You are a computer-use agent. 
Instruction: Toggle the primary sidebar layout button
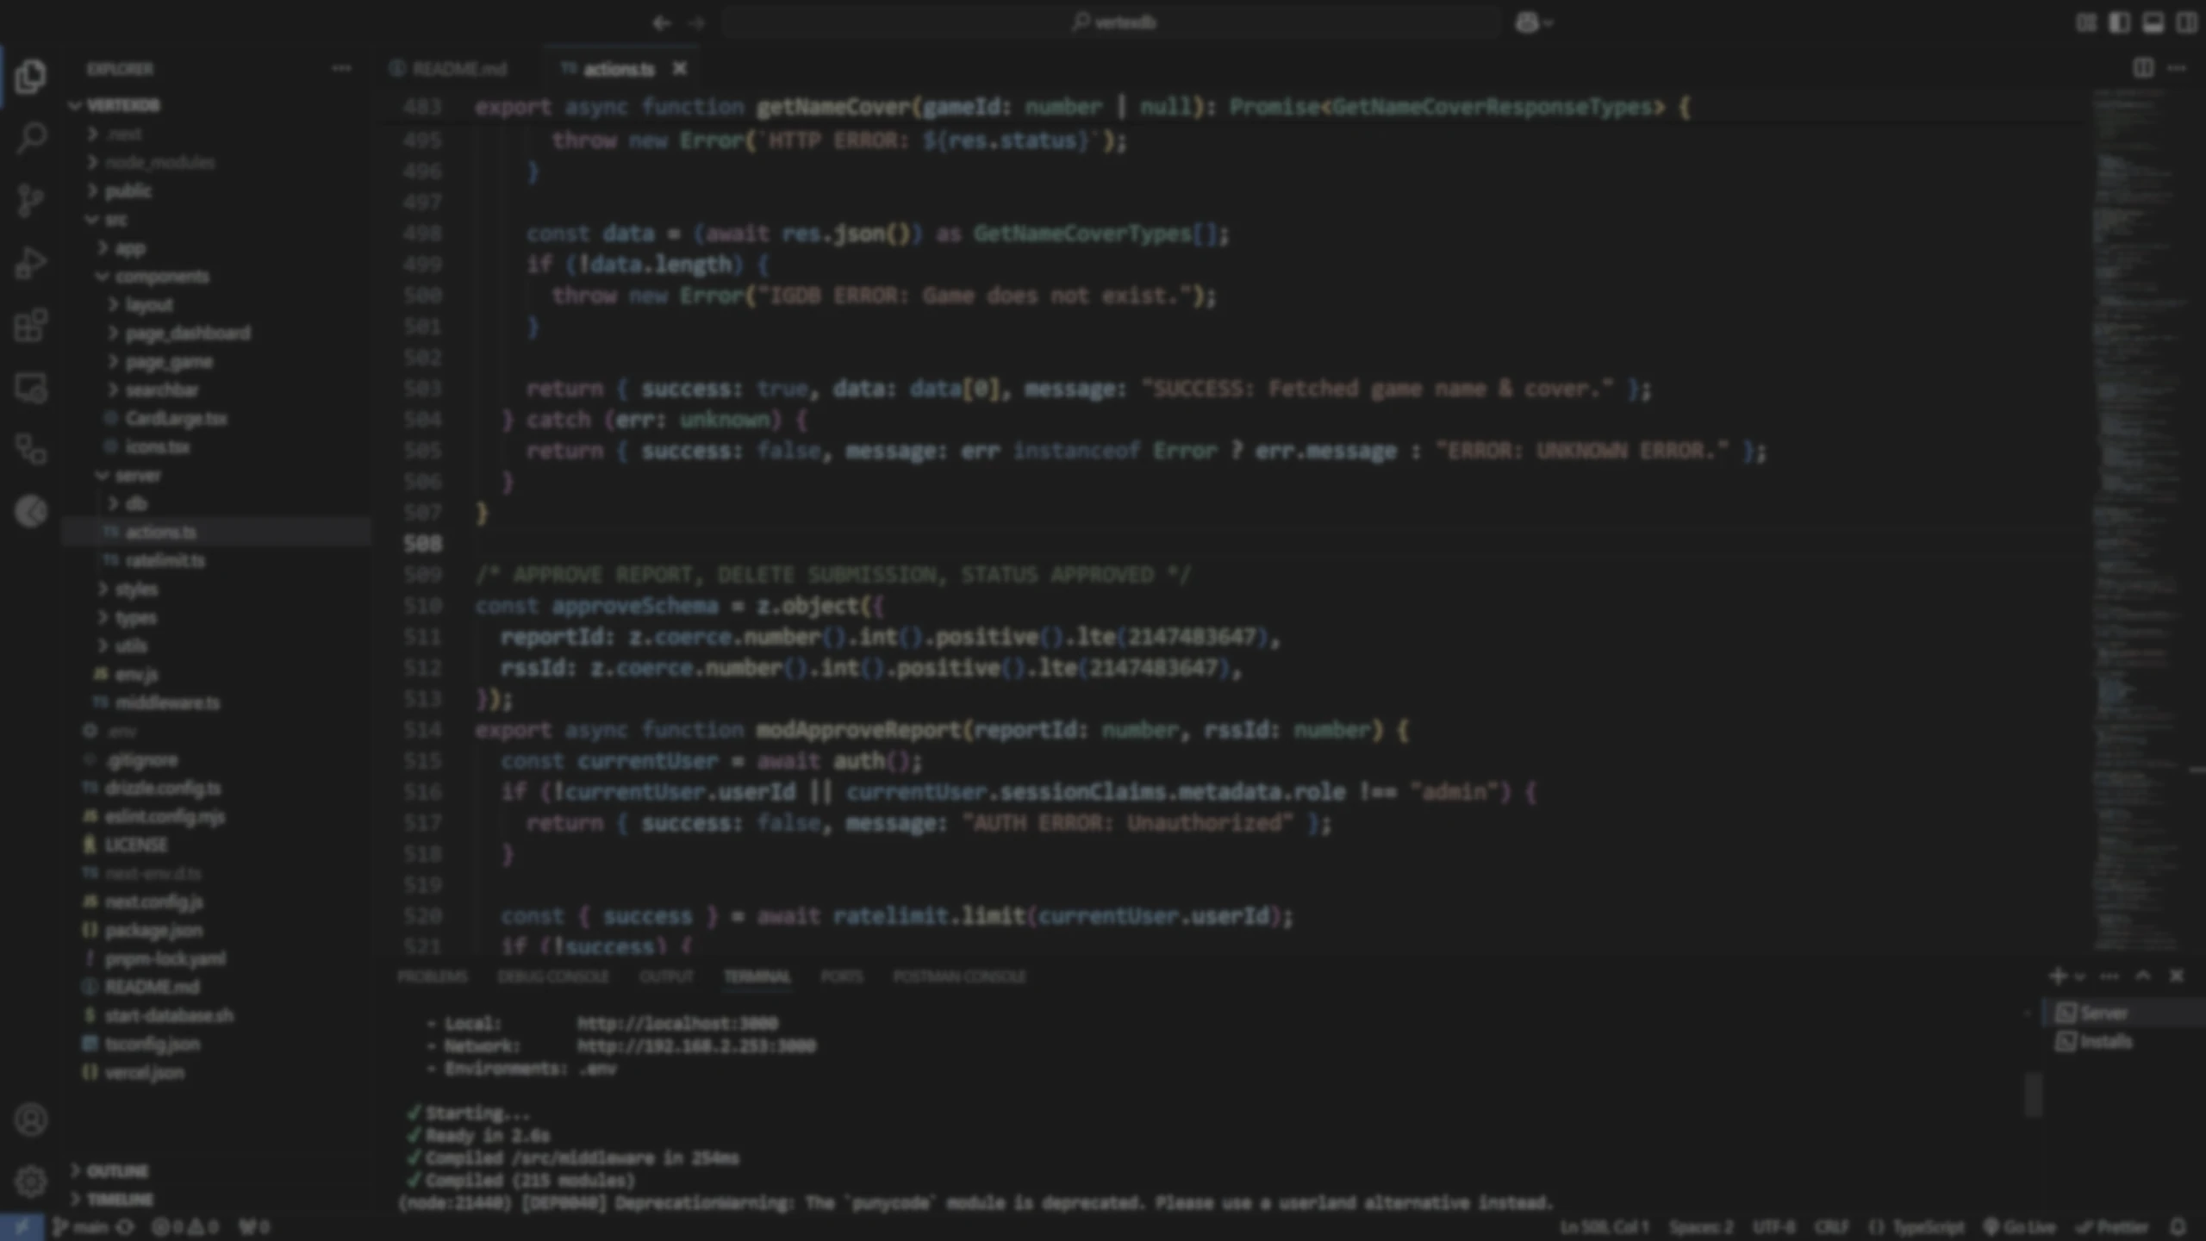click(2119, 23)
